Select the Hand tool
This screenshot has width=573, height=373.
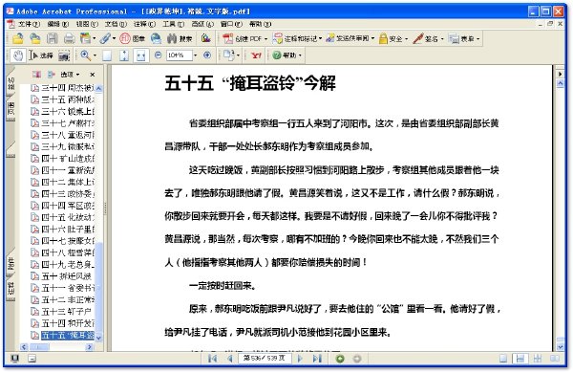(x=17, y=55)
